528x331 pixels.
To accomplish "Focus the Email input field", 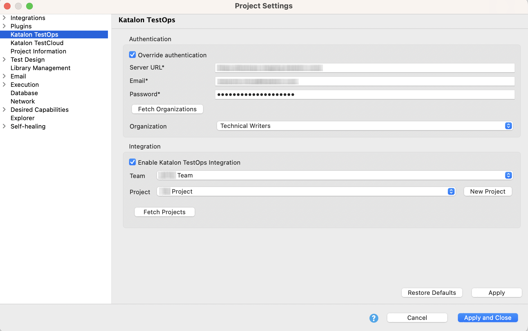I will (365, 81).
